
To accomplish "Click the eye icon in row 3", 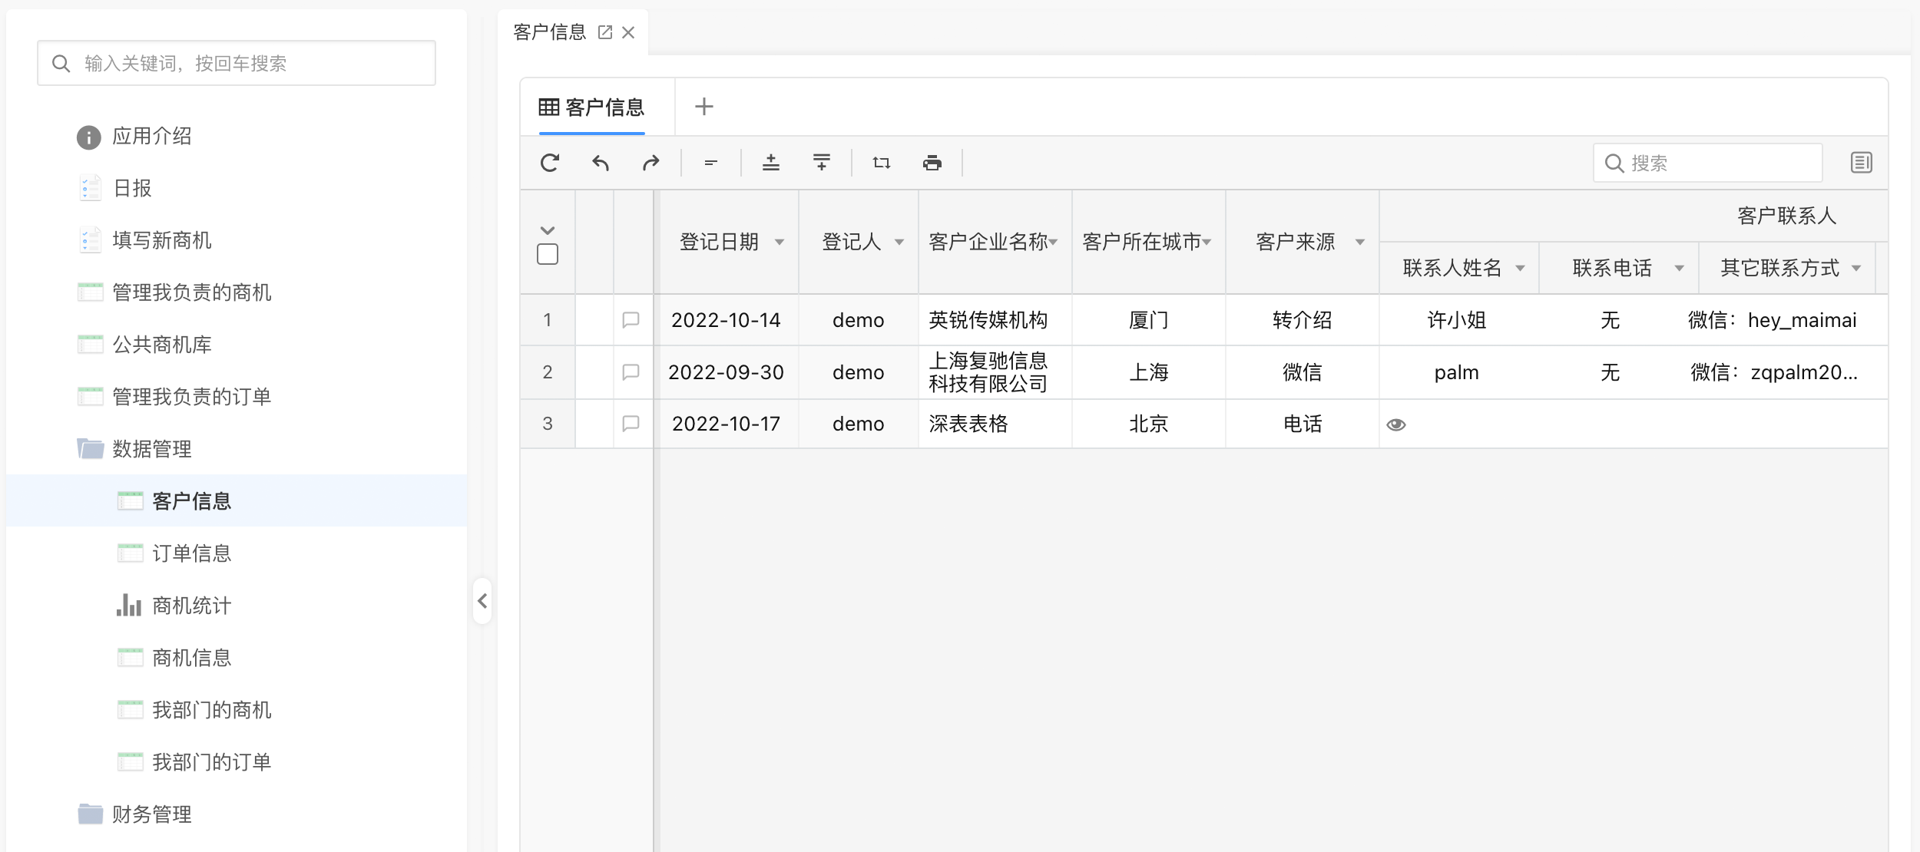I will [x=1396, y=424].
